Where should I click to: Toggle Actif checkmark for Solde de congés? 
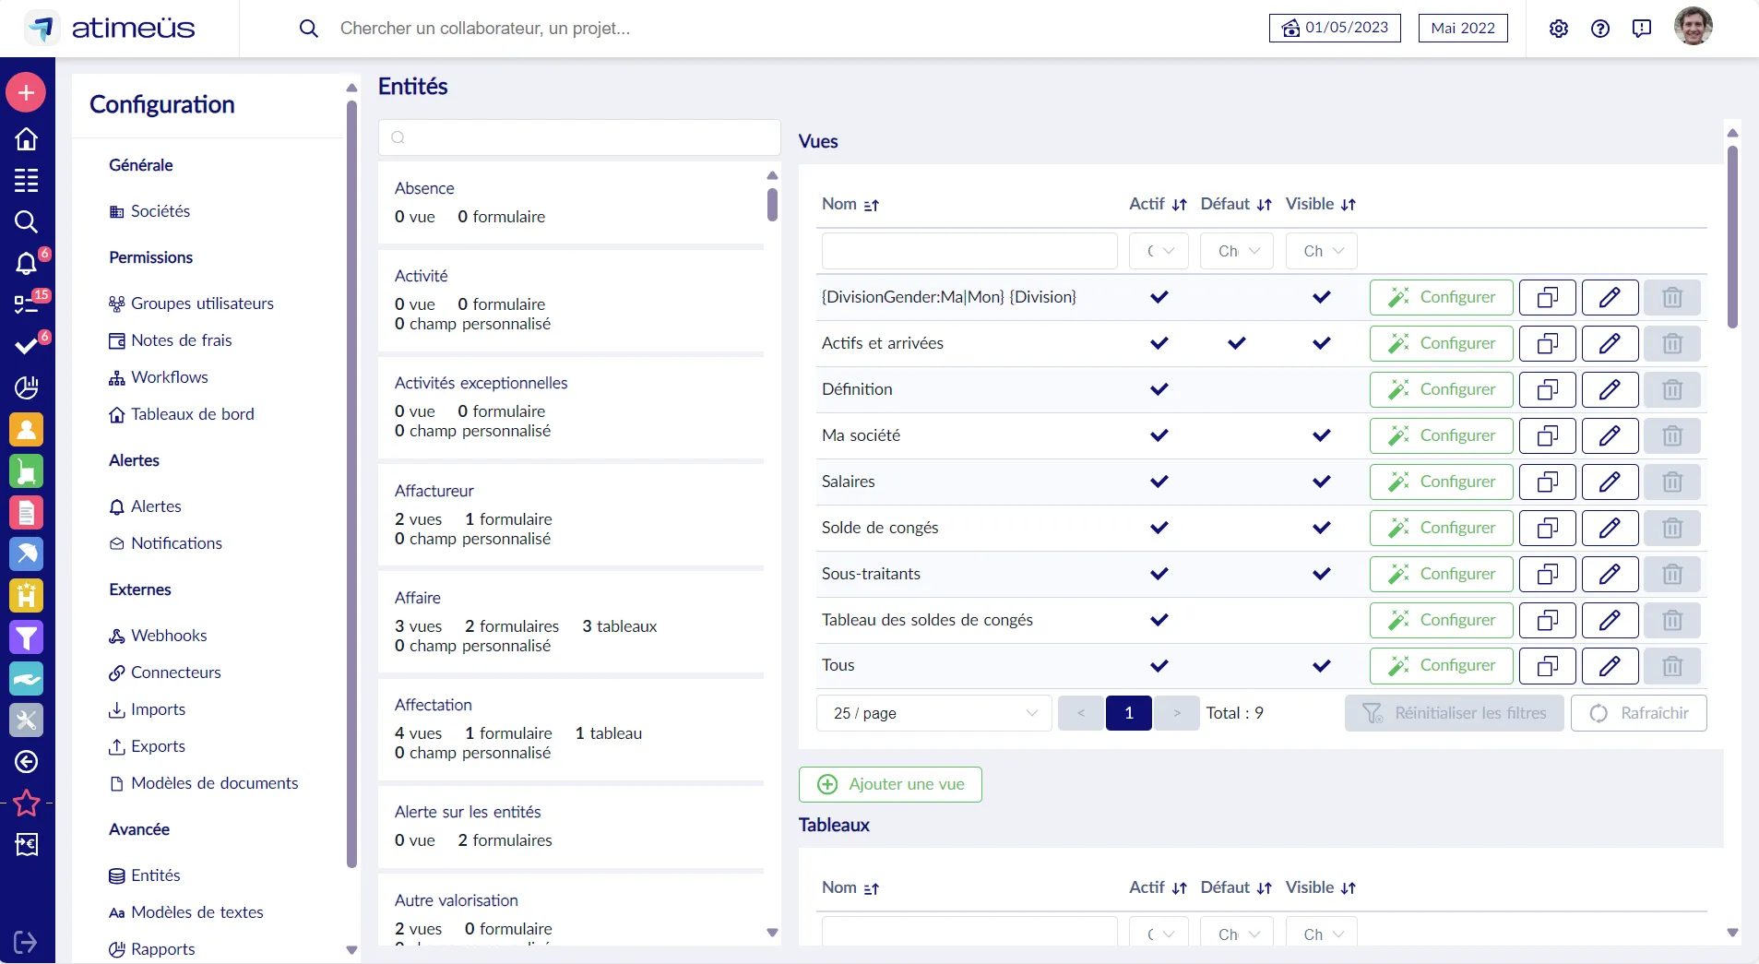tap(1159, 528)
